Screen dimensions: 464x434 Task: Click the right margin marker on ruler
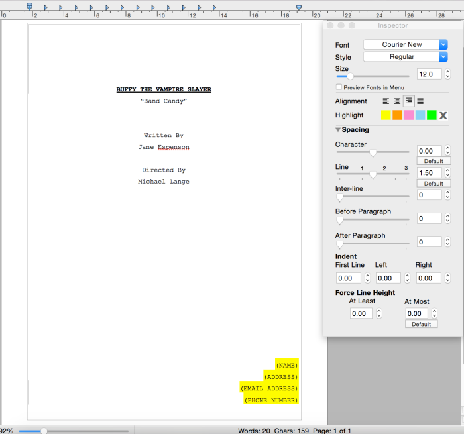(x=299, y=7)
